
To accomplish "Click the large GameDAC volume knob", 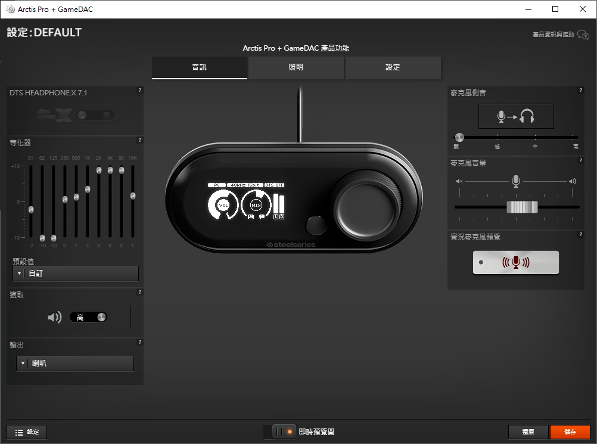I will 368,206.
